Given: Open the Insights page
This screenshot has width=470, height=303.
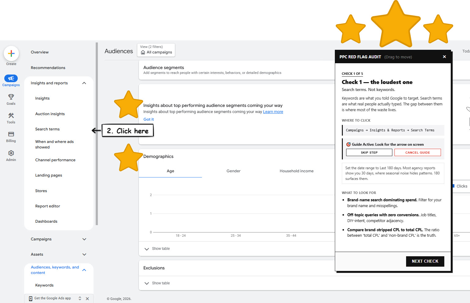Looking at the screenshot, I should tap(42, 98).
